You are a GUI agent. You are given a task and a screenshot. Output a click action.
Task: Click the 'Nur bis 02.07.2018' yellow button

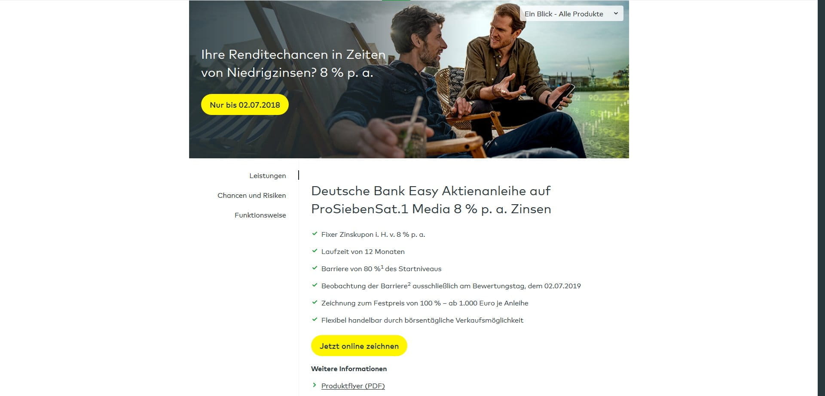tap(245, 105)
